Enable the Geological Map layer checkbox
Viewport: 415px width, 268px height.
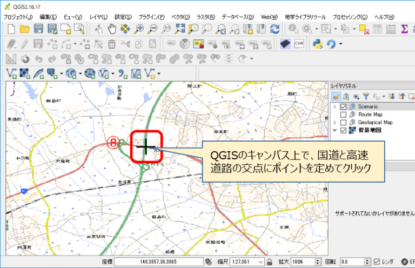point(343,123)
